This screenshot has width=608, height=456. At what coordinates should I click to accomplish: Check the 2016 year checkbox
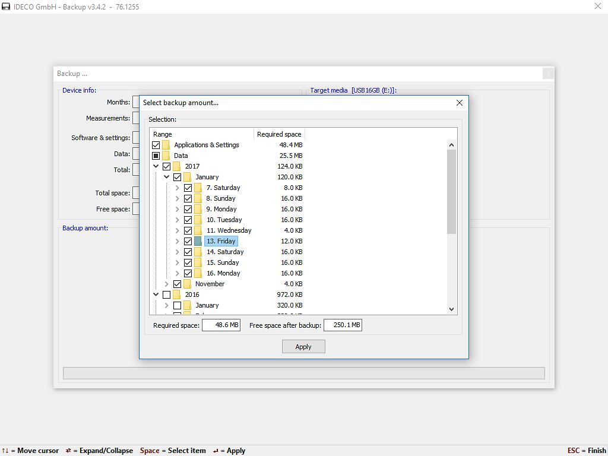167,294
